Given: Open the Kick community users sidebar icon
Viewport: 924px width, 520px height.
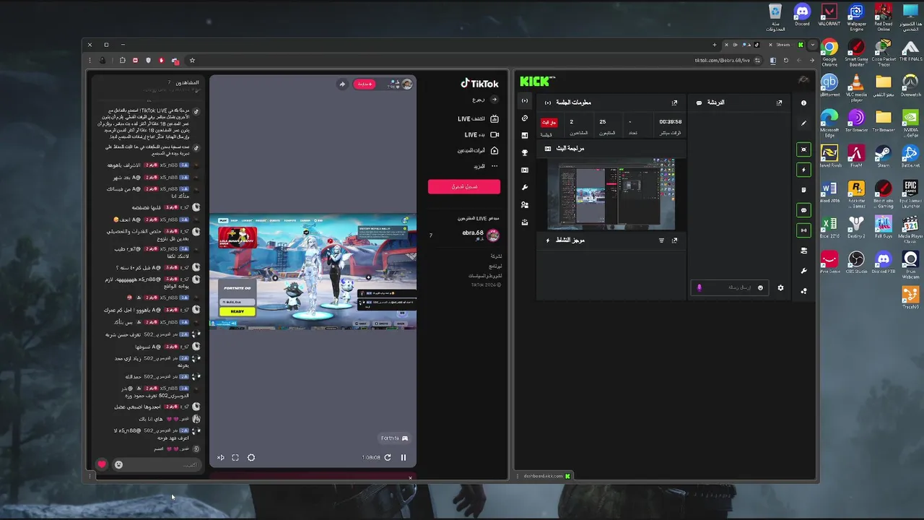Looking at the screenshot, I should [525, 204].
